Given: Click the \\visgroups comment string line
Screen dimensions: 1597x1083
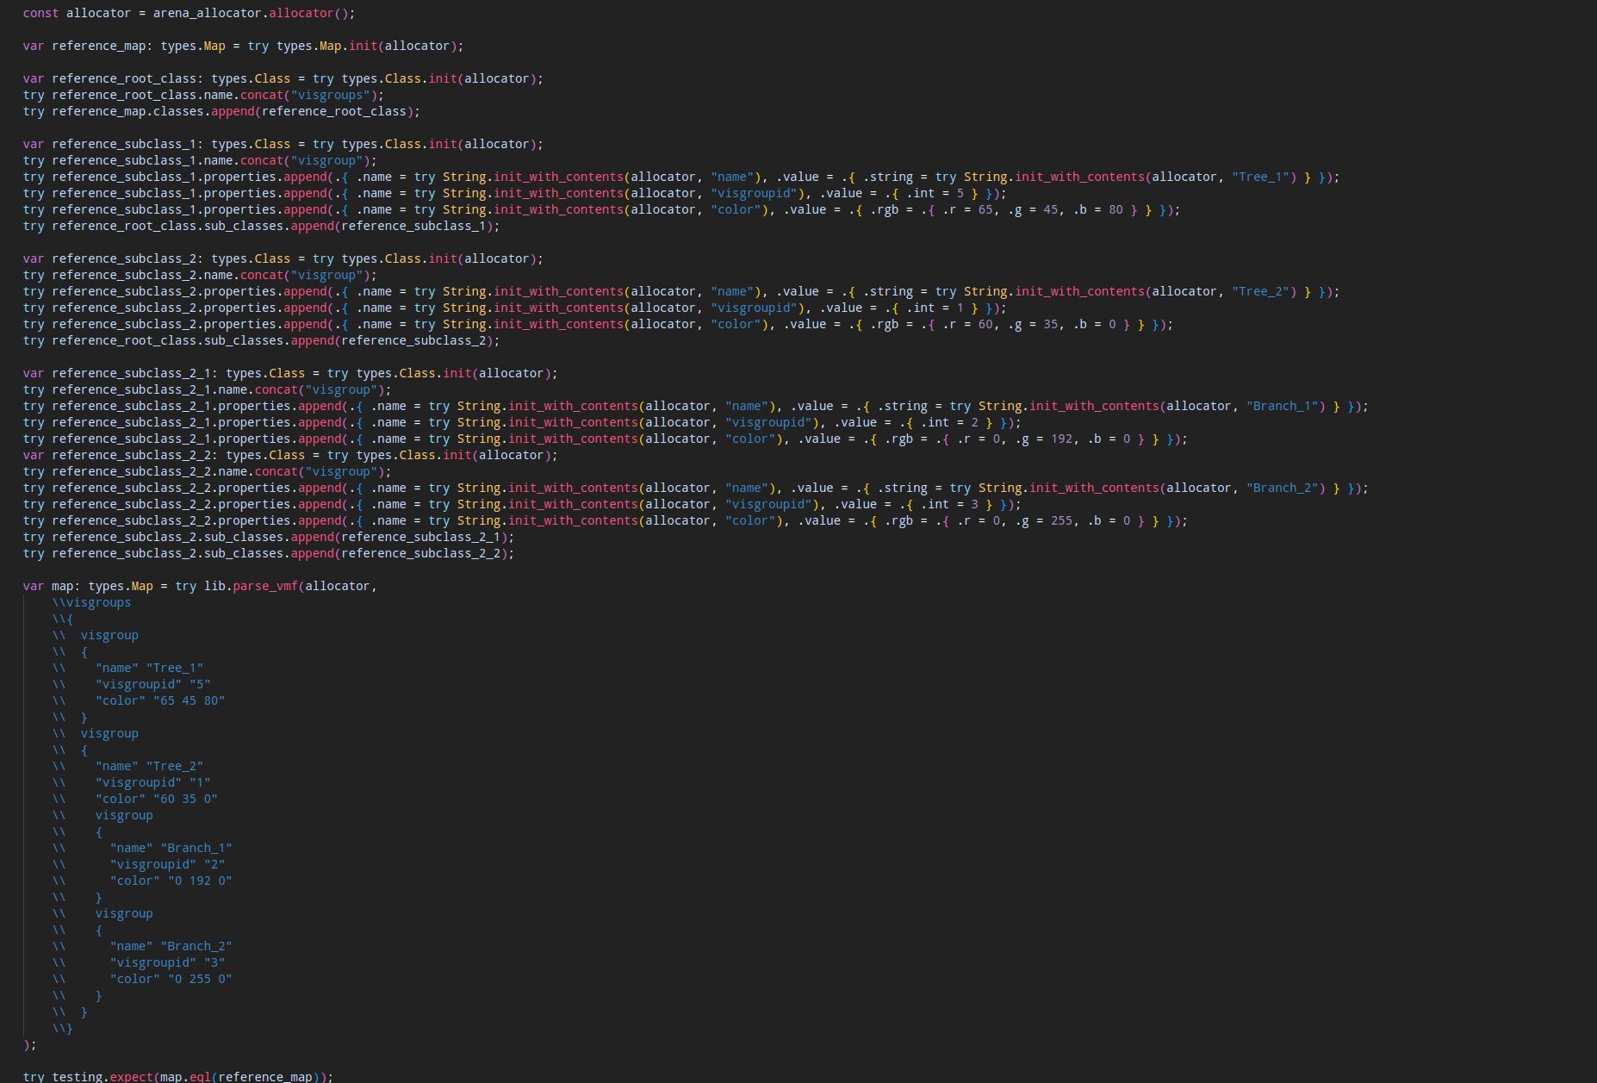Looking at the screenshot, I should click(x=93, y=602).
